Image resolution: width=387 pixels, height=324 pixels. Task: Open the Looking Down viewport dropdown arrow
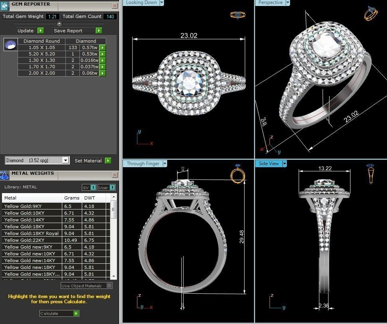(x=162, y=3)
